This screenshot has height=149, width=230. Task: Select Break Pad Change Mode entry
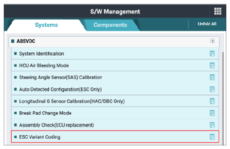pos(115,113)
